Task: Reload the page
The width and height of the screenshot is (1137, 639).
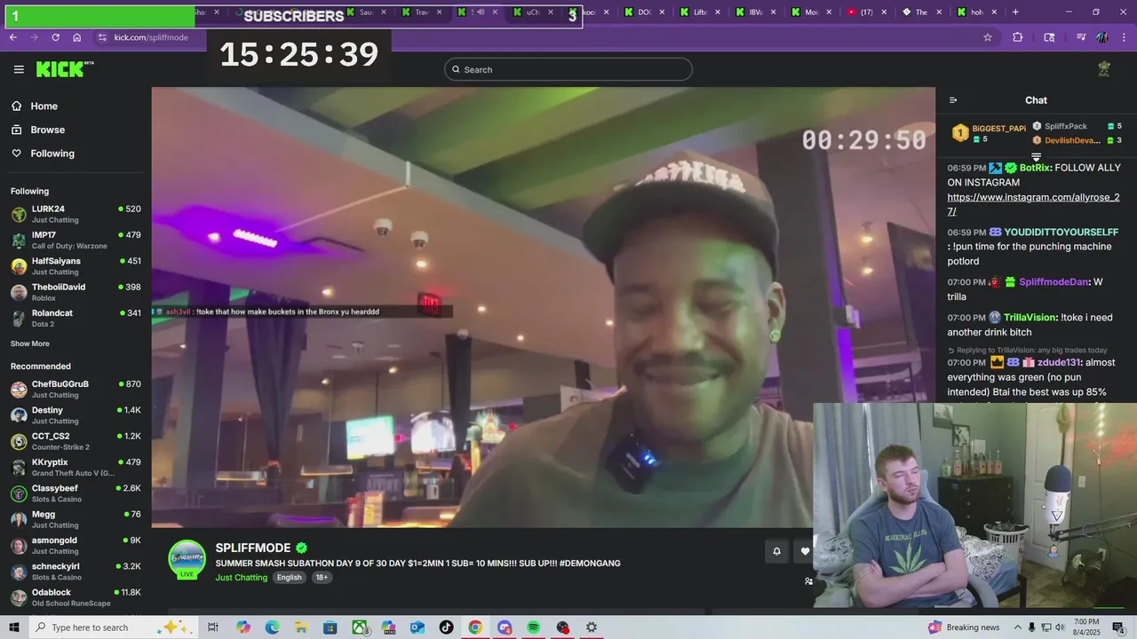Action: (x=55, y=37)
